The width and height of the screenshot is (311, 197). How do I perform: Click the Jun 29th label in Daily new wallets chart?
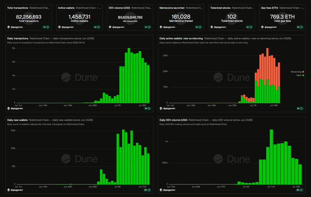pos(93,186)
